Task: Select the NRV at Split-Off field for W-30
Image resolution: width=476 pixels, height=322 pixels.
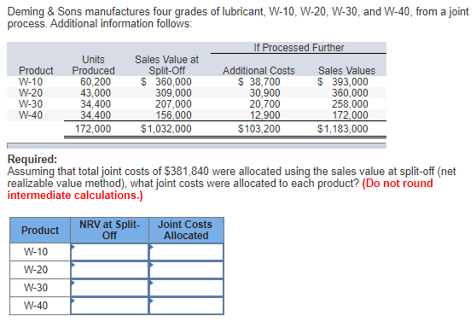Action: 109,288
